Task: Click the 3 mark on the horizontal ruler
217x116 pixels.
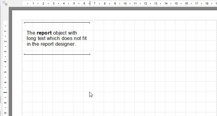Action: point(53,4)
